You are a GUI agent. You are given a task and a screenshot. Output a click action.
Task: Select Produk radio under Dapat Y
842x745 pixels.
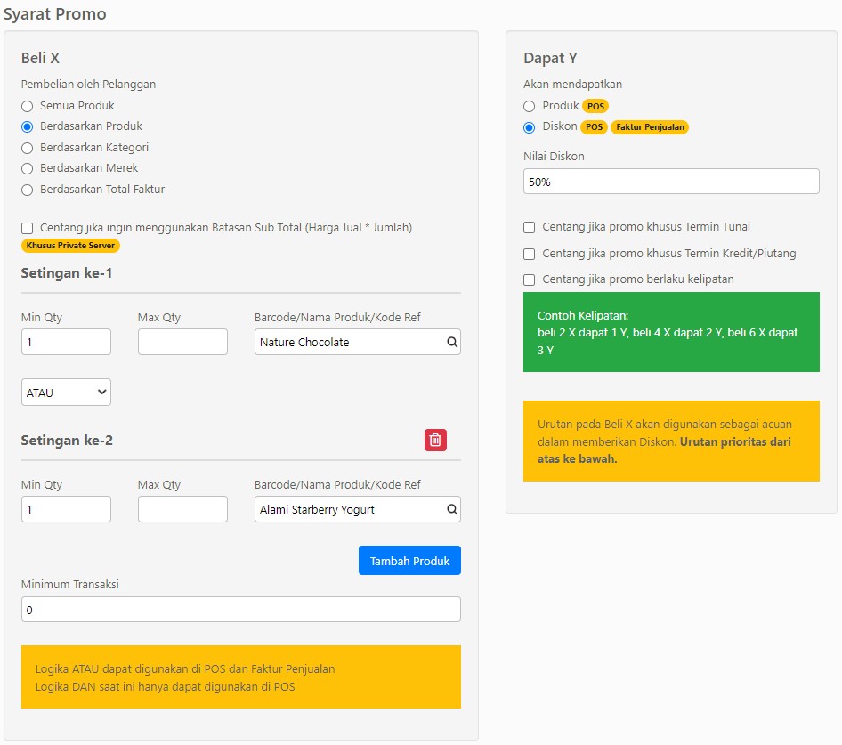coord(530,106)
